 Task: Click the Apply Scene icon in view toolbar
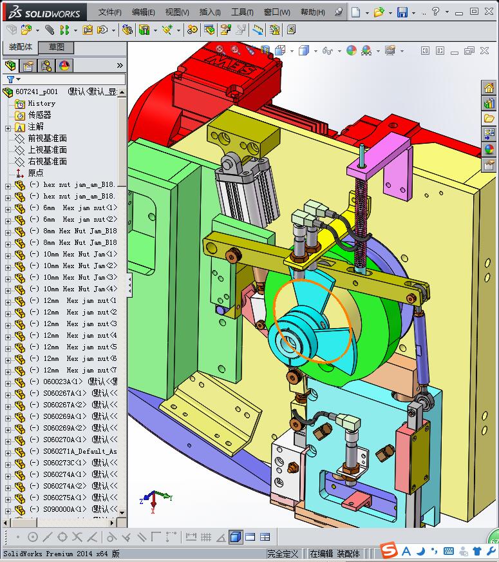click(366, 50)
